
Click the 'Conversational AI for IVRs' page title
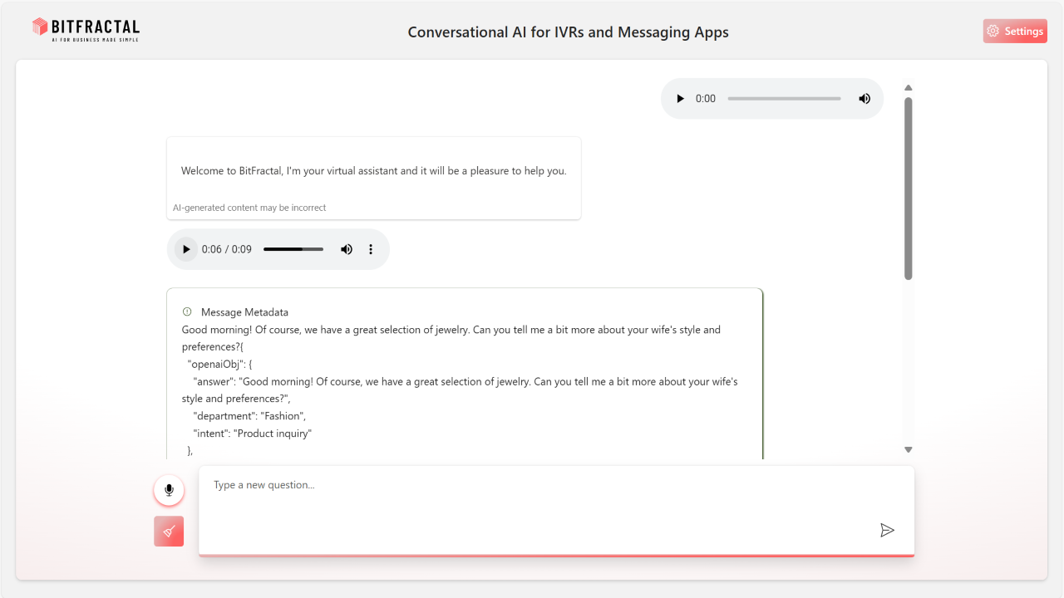point(568,32)
